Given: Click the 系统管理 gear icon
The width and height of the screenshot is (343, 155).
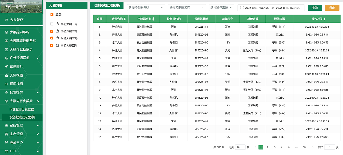Looking at the screenshot, I should coord(6,125).
